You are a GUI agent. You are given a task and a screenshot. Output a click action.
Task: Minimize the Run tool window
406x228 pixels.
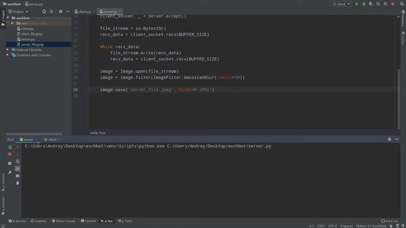pos(396,139)
